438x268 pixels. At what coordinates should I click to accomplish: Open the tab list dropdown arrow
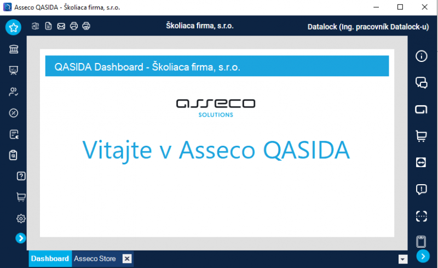(403, 259)
